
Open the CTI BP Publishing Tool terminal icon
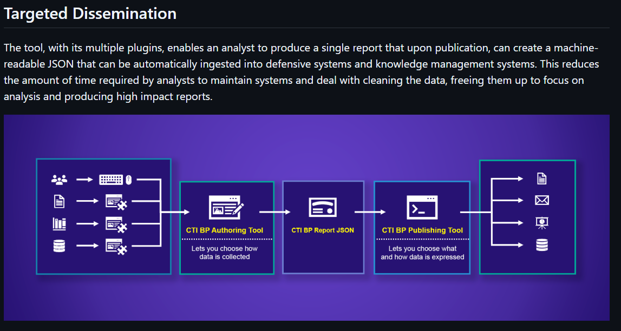pyautogui.click(x=422, y=207)
